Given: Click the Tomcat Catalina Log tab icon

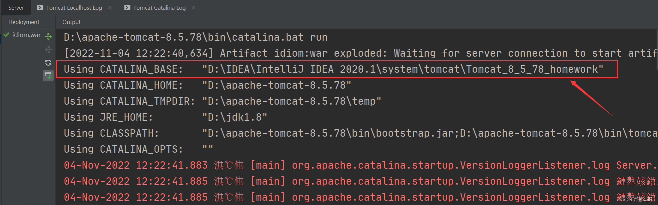Looking at the screenshot, I should pos(127,8).
